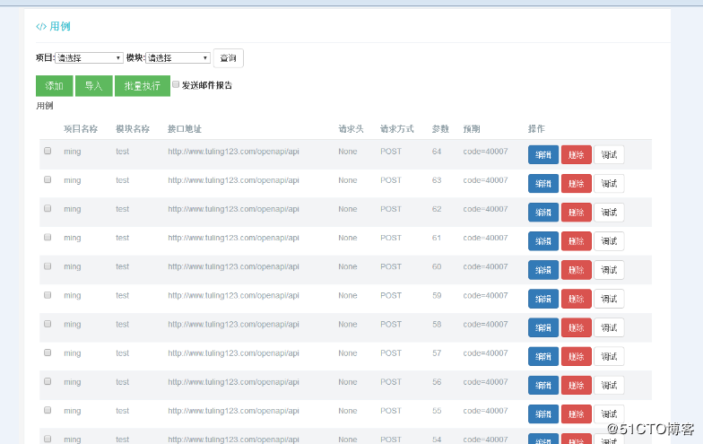Debug the test case with 参数 57
Viewport: 703px width, 444px height.
click(609, 356)
